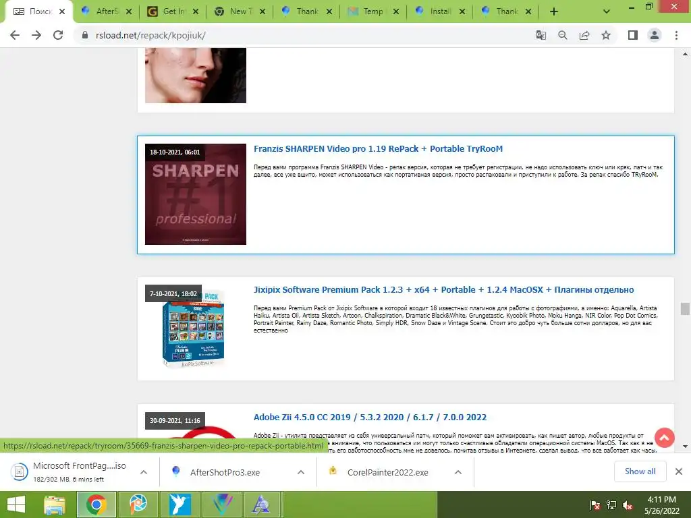Expand options for AfterShotPro3.exe download
Screen dimensions: 691x518
301,472
